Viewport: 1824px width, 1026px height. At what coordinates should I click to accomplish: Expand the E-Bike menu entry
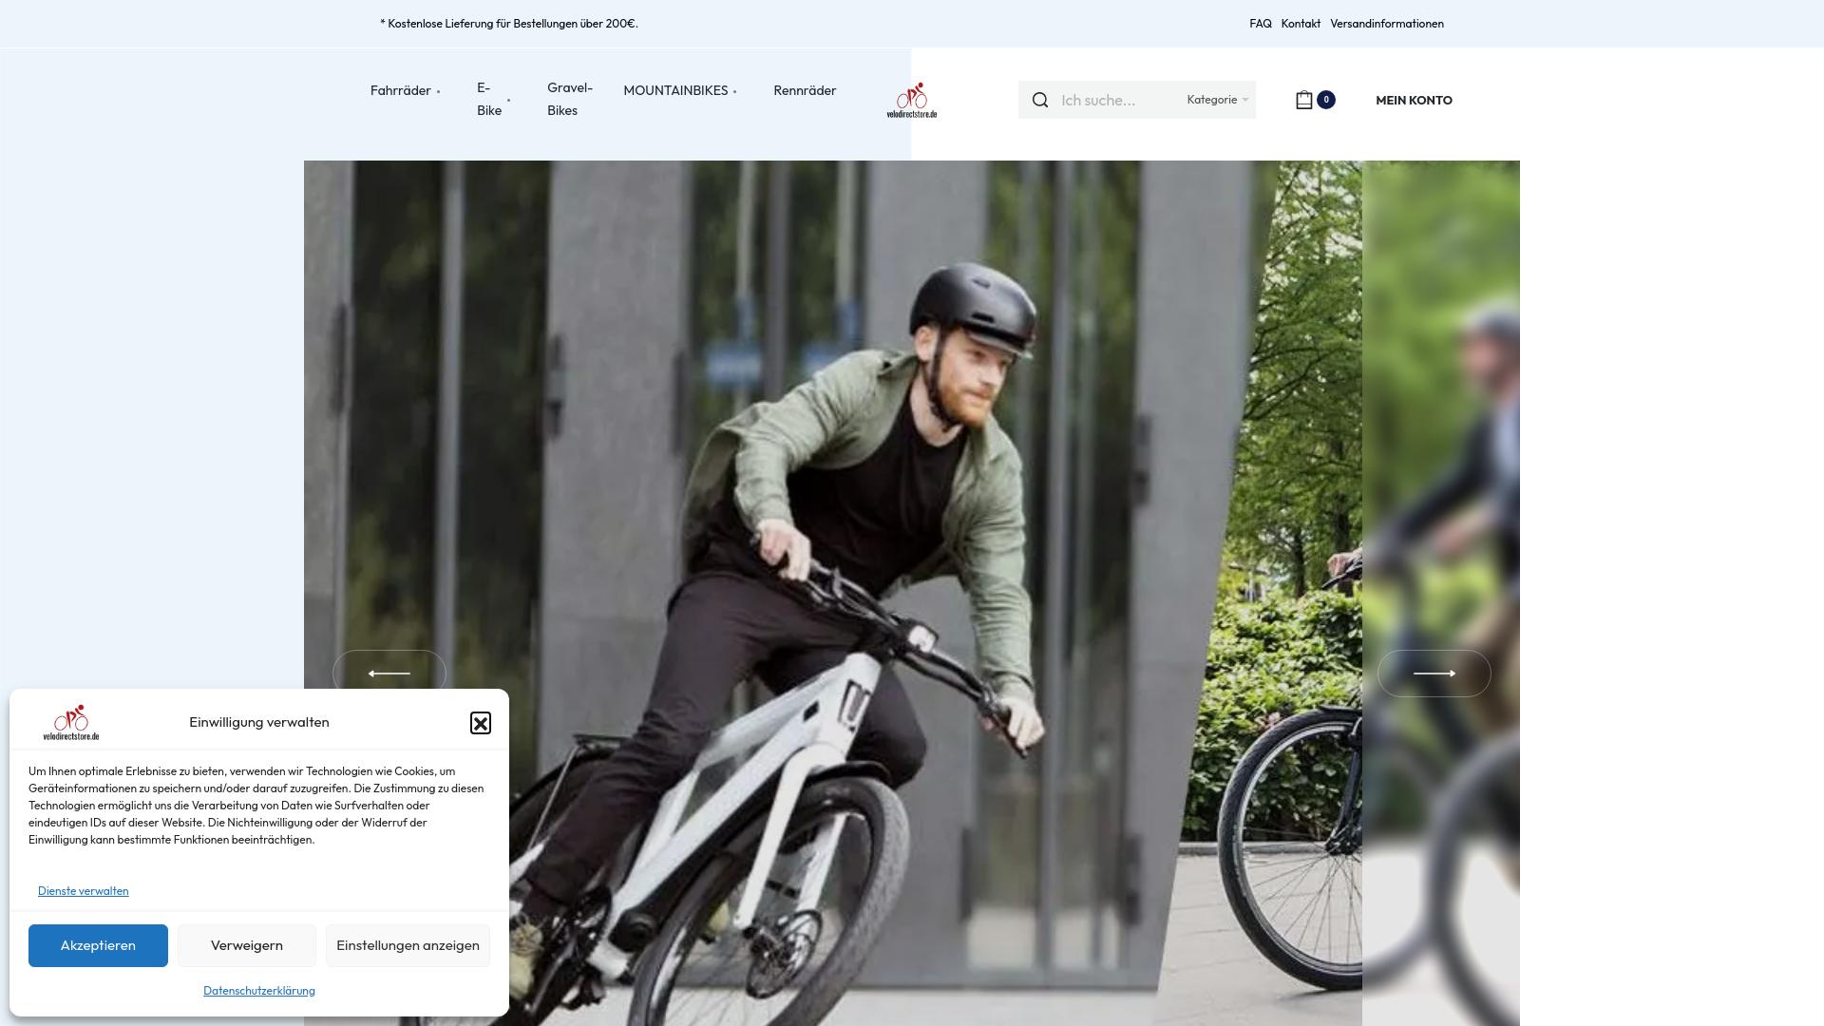tap(488, 100)
